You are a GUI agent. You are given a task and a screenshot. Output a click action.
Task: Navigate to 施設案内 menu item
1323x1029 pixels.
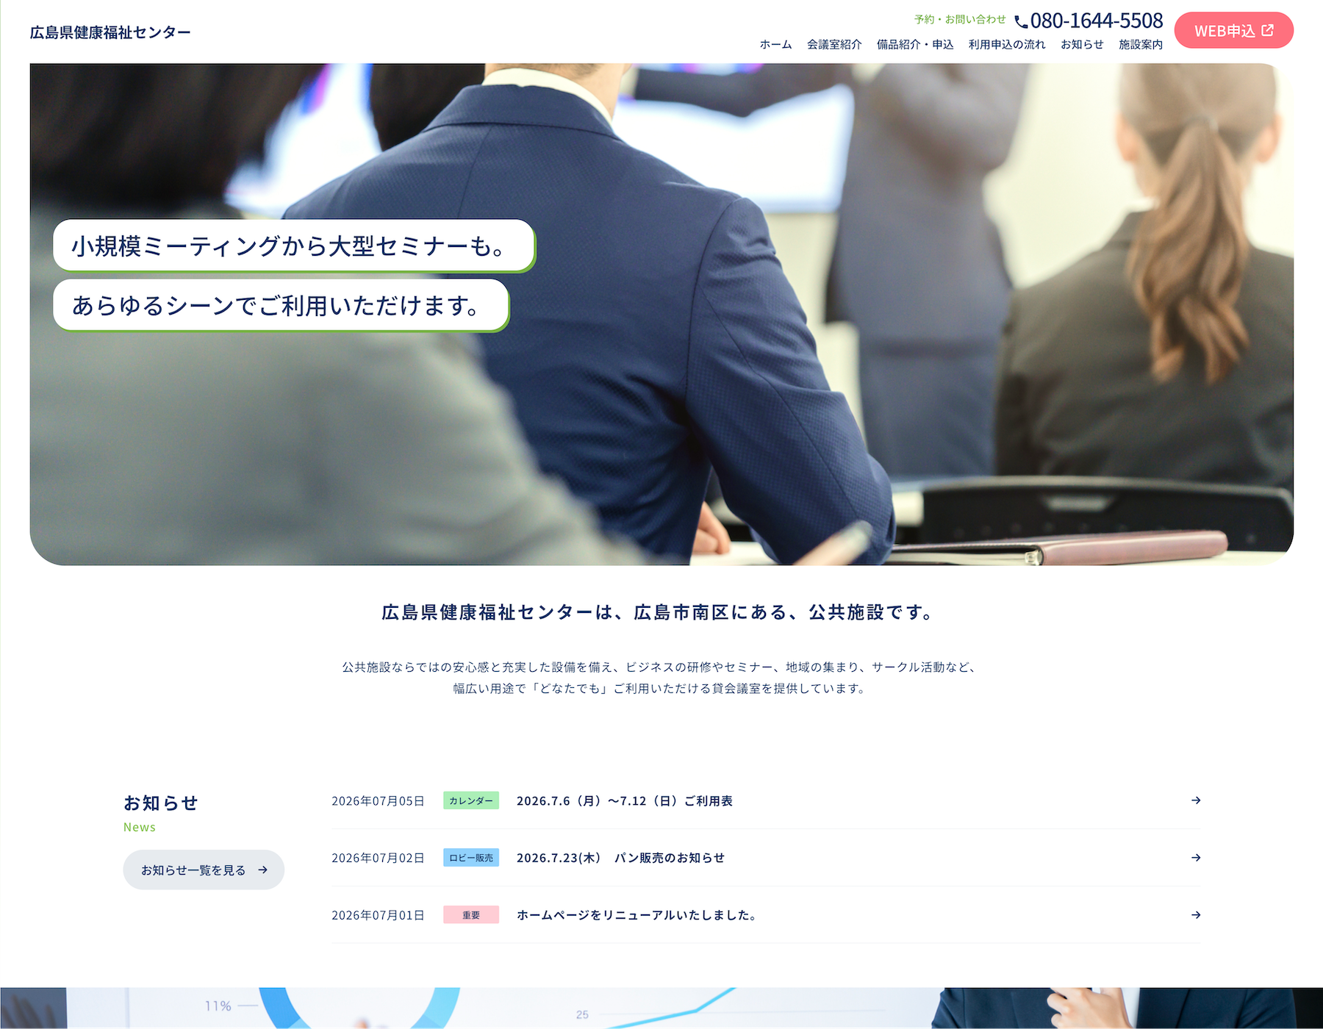(1141, 45)
